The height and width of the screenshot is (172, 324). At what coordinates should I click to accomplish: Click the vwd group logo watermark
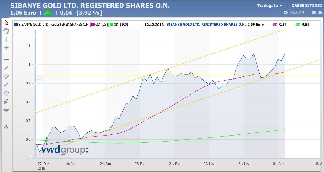pyautogui.click(x=64, y=149)
